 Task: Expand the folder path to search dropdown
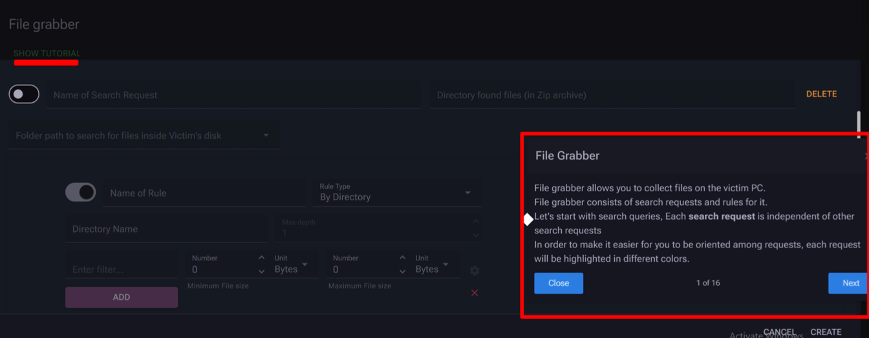(144, 136)
